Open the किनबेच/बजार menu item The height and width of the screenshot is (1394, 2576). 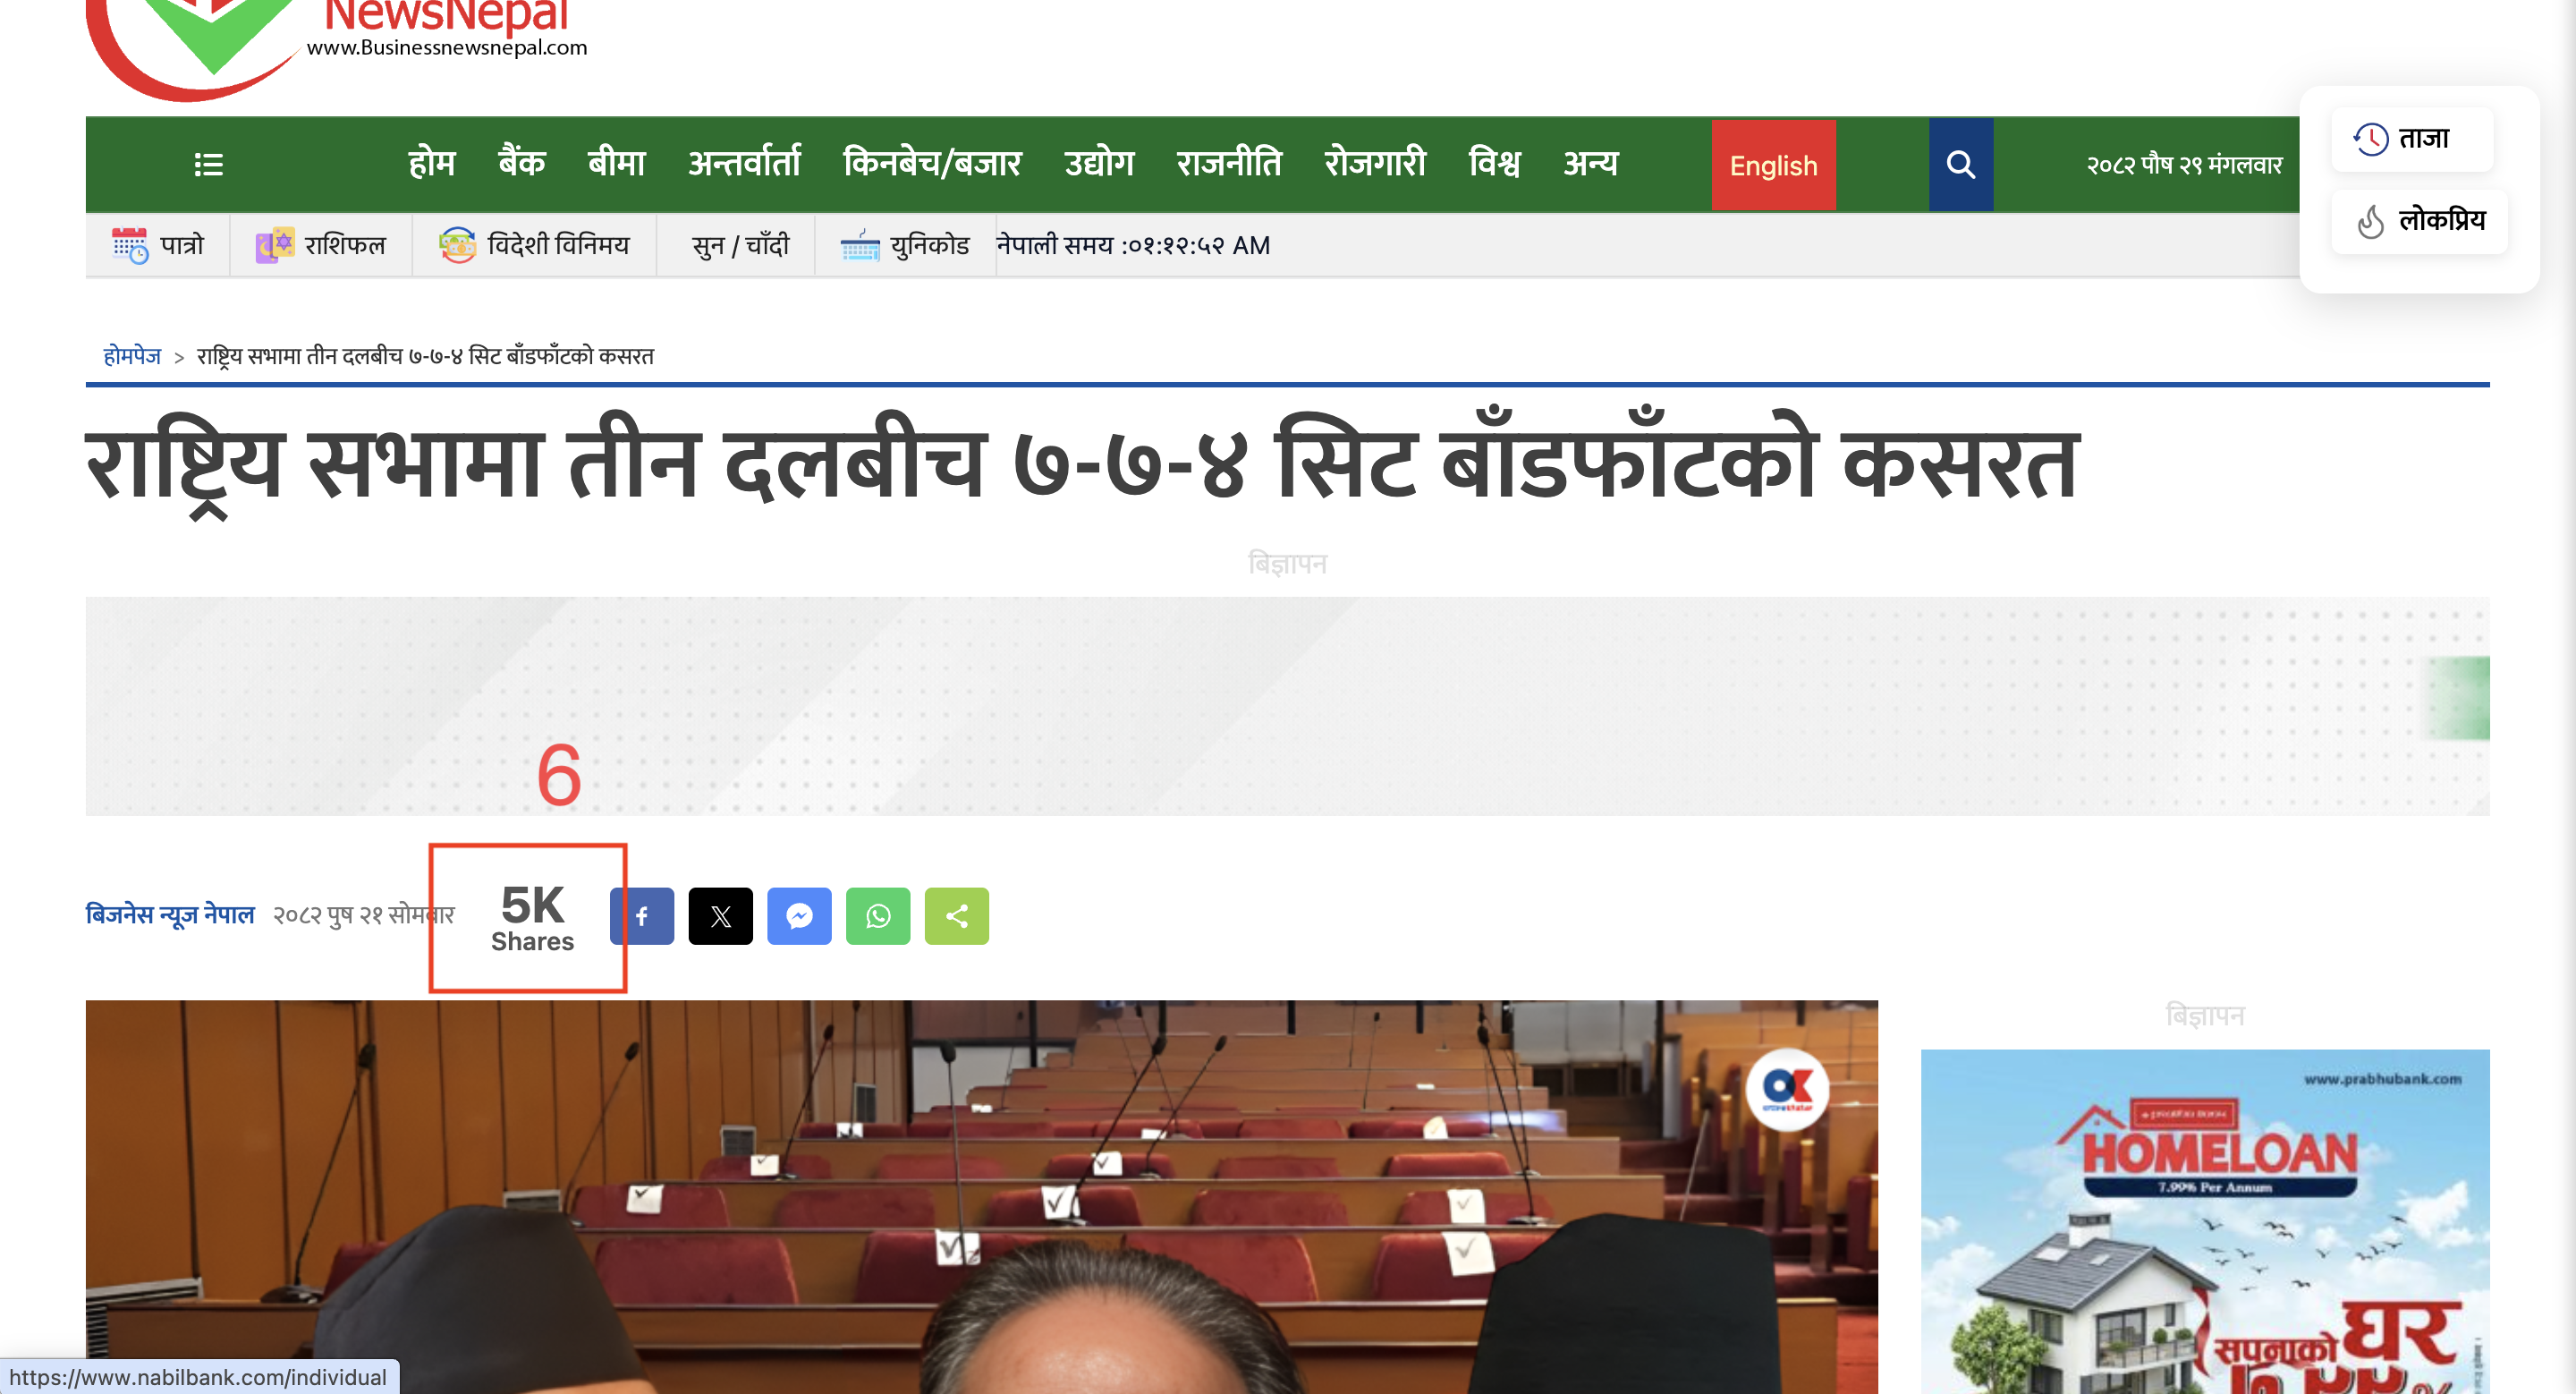click(x=931, y=163)
